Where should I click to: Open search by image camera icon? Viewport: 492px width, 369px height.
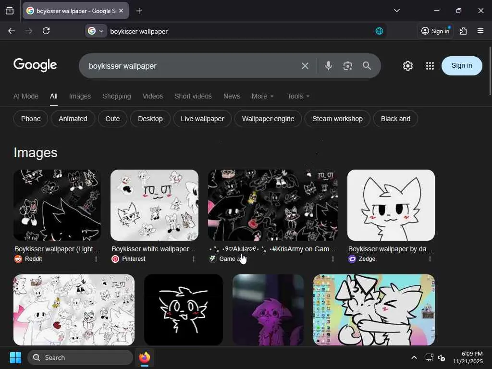pos(348,66)
